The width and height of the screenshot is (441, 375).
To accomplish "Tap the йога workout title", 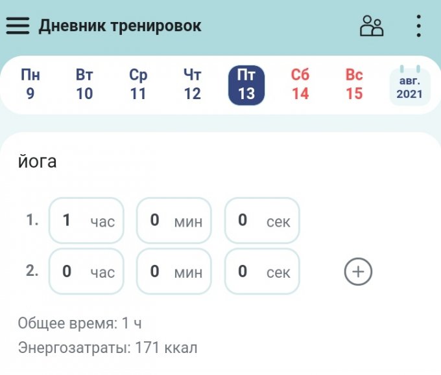I will pyautogui.click(x=38, y=161).
